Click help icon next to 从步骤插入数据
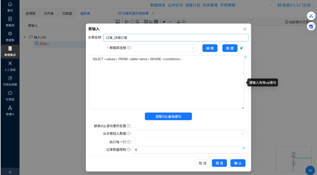This screenshot has width=317, height=175. point(129,133)
